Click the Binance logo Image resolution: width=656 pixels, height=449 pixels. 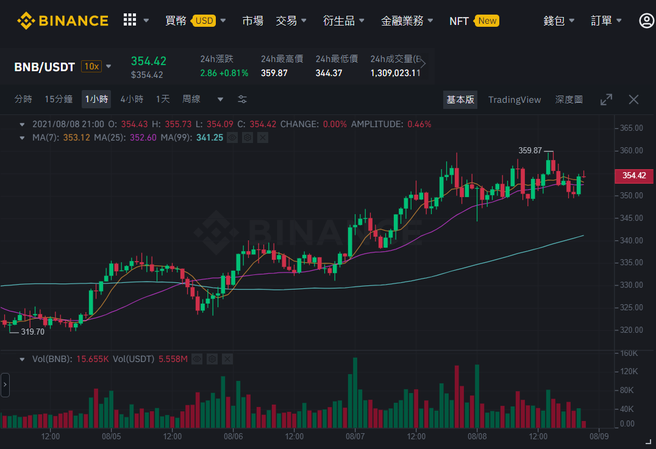click(x=63, y=21)
